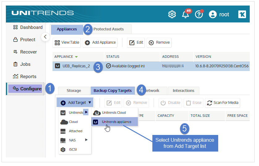Open the settings gear icon in header
The height and width of the screenshot is (166, 259).
[172, 14]
